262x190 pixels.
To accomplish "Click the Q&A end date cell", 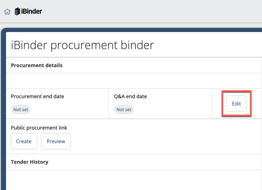I will pos(171,104).
